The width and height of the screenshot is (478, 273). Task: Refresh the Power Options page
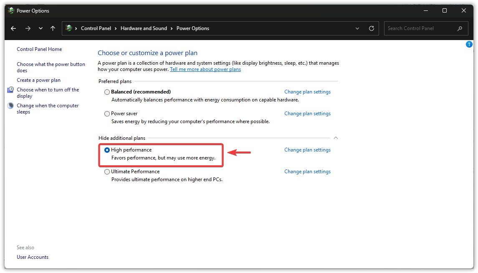coord(372,28)
